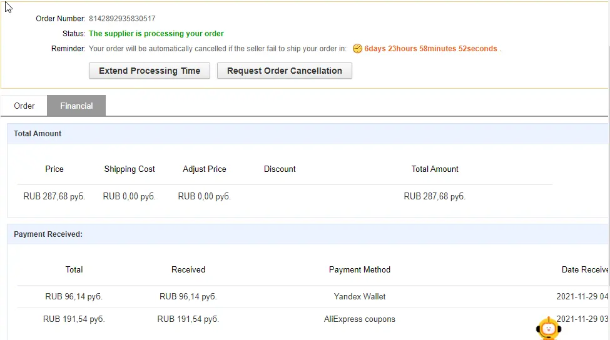The width and height of the screenshot is (610, 340).
Task: Open the yellow robot chat assistant
Action: click(549, 328)
